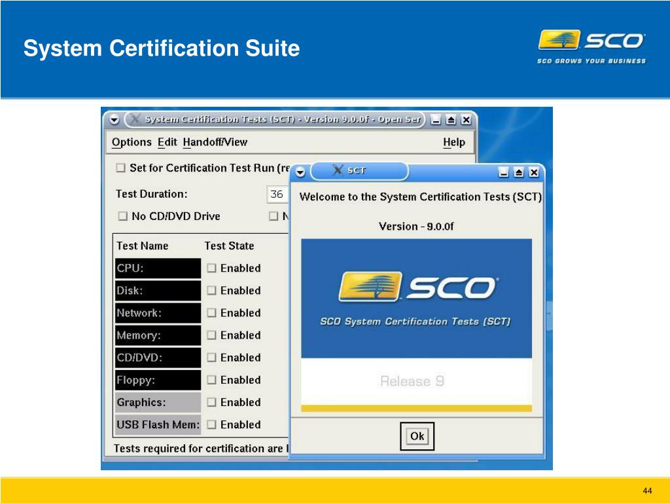Select the Floppy: test name label

point(158,380)
